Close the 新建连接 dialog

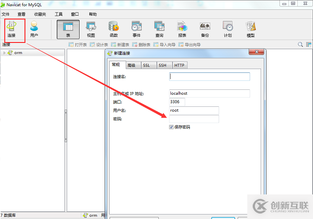[256, 52]
